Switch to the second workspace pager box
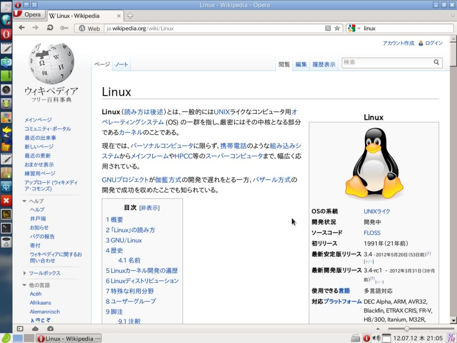Viewport: 457px width, 343px height. point(29,338)
